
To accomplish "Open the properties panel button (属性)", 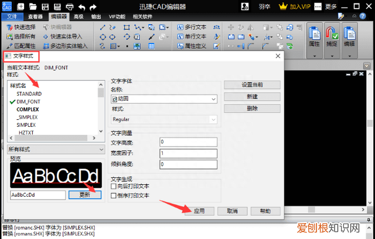I will (x=315, y=36).
